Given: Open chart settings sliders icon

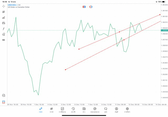Looking at the screenshot, I should (x=4, y=23).
